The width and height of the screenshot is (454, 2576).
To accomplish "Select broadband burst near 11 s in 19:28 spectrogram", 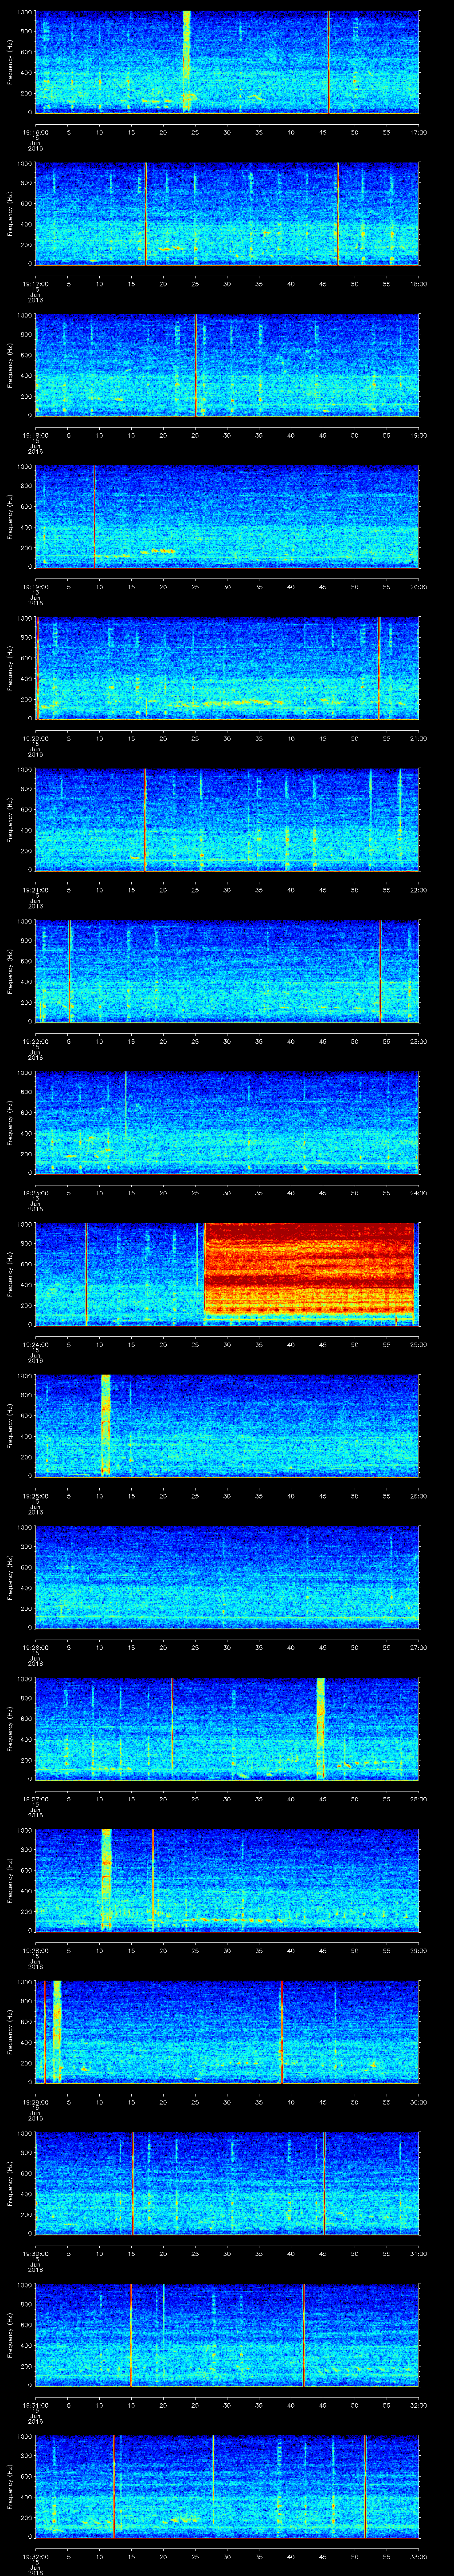I will pos(107,1879).
